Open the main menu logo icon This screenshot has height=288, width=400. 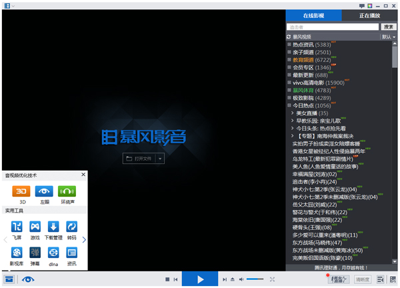[x=7, y=5]
